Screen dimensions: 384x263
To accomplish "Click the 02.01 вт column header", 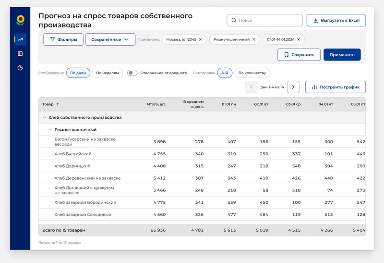I will click(261, 104).
